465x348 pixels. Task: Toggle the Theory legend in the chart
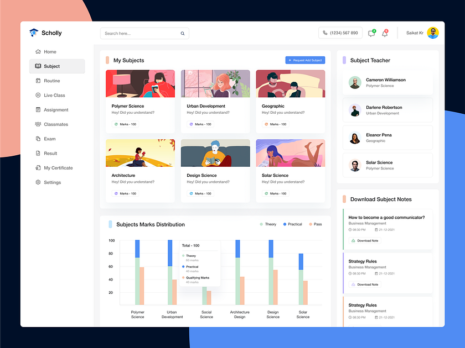(267, 224)
